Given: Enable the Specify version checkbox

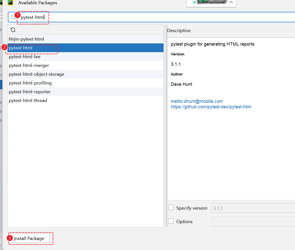Looking at the screenshot, I should 171,207.
